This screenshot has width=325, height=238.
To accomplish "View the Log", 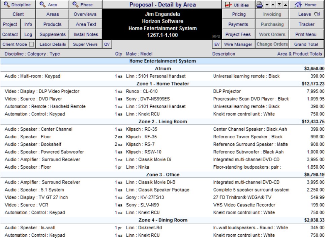I will coord(28,34).
